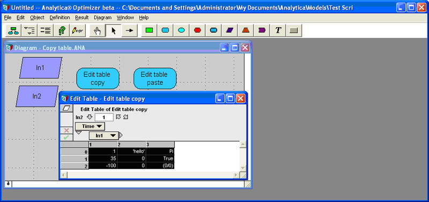Select the Edit table copy node
The image size is (429, 202).
[98, 79]
